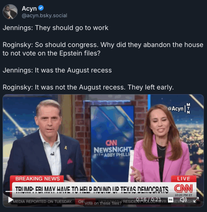Click the Trump FBI Texas Democrats headline
Screen dimensions: 207x212
tap(92, 189)
